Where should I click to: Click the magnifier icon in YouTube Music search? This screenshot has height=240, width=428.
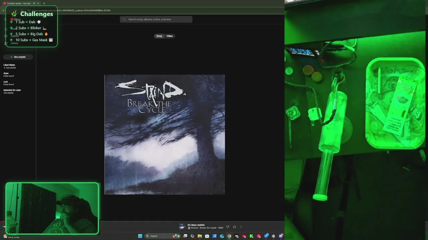(124, 19)
